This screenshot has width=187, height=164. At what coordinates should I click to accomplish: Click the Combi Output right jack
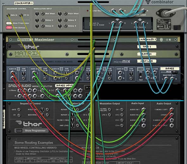[143, 11]
